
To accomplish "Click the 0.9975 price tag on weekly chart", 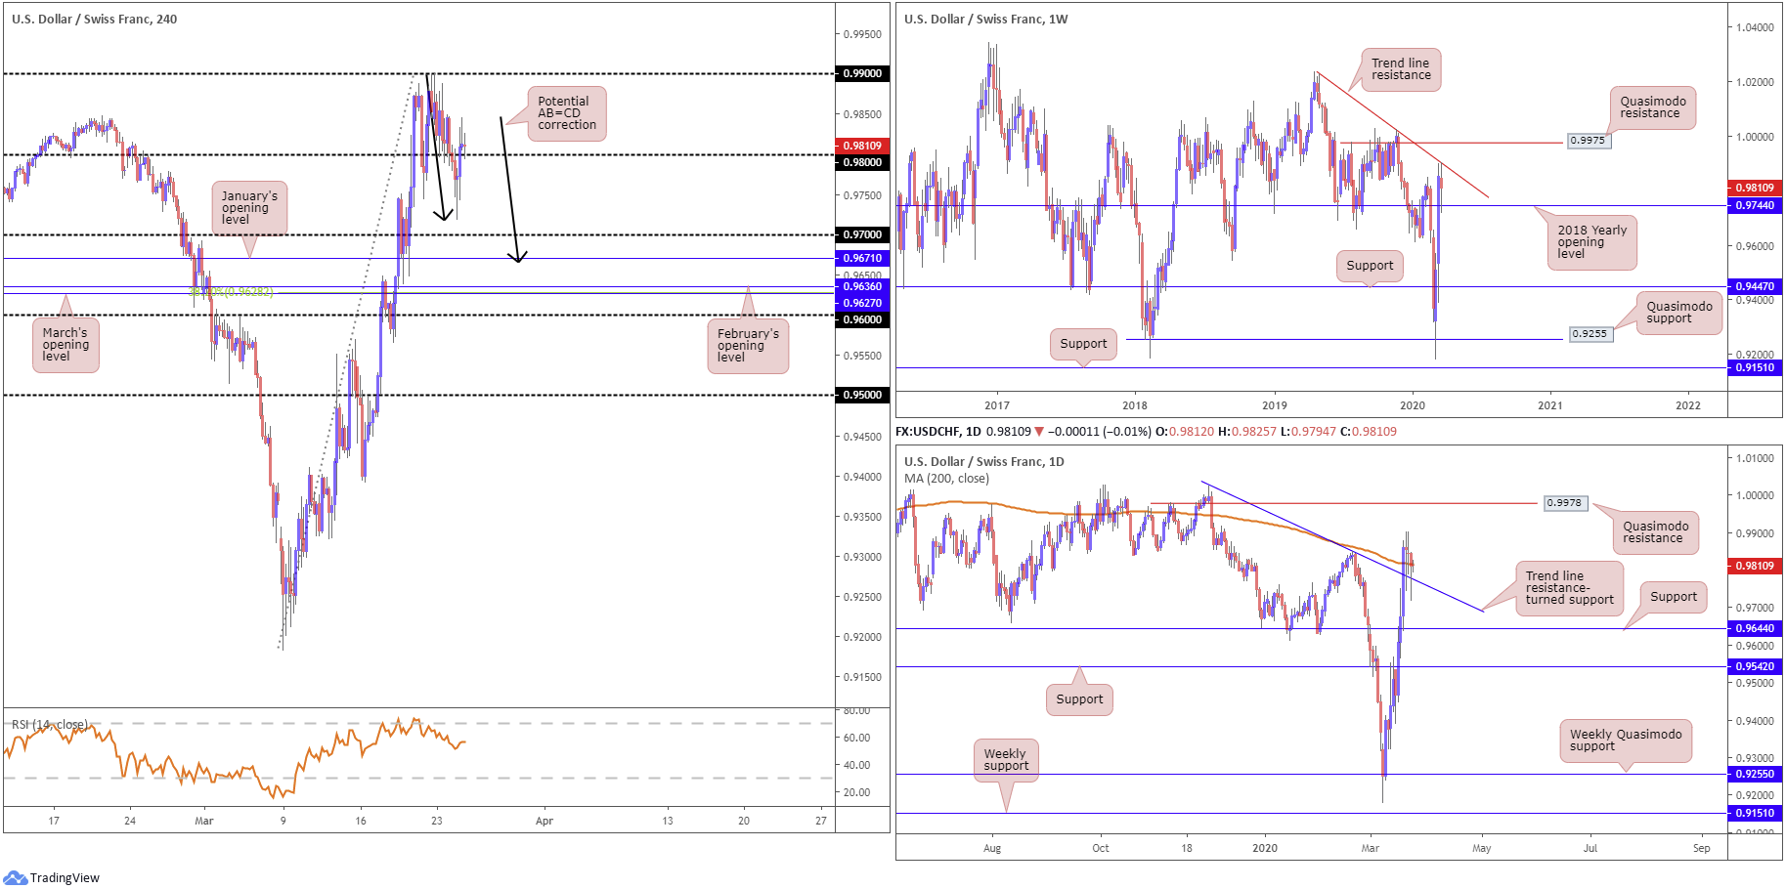I will tap(1588, 140).
